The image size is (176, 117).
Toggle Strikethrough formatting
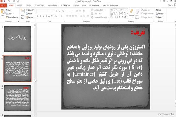(49, 16)
